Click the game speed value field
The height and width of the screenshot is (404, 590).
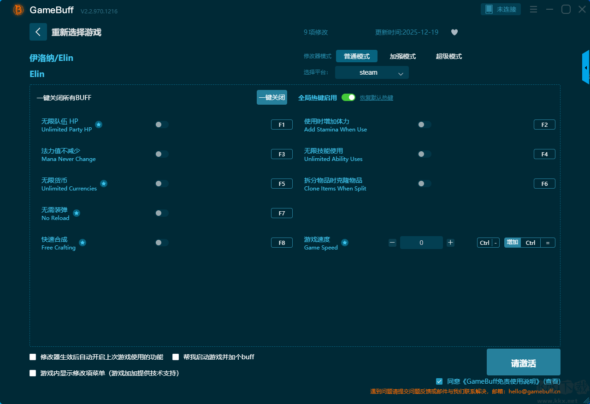coord(421,243)
